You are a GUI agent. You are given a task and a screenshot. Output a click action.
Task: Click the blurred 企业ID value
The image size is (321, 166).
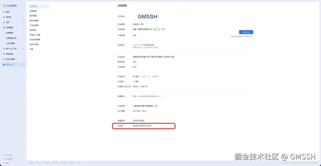tap(142, 126)
